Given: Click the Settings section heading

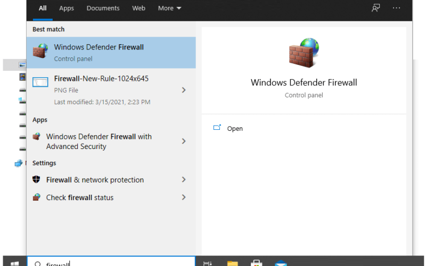Looking at the screenshot, I should (x=44, y=163).
